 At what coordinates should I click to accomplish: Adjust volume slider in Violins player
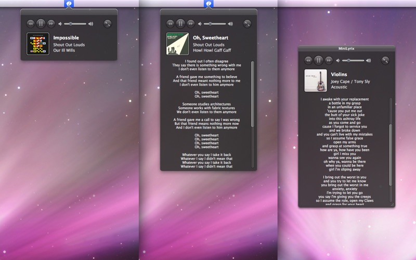coord(353,60)
